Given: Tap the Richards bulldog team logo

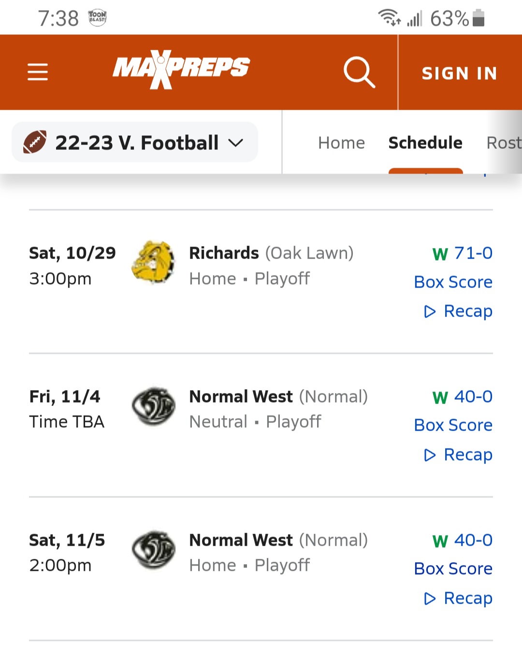Looking at the screenshot, I should [x=153, y=262].
